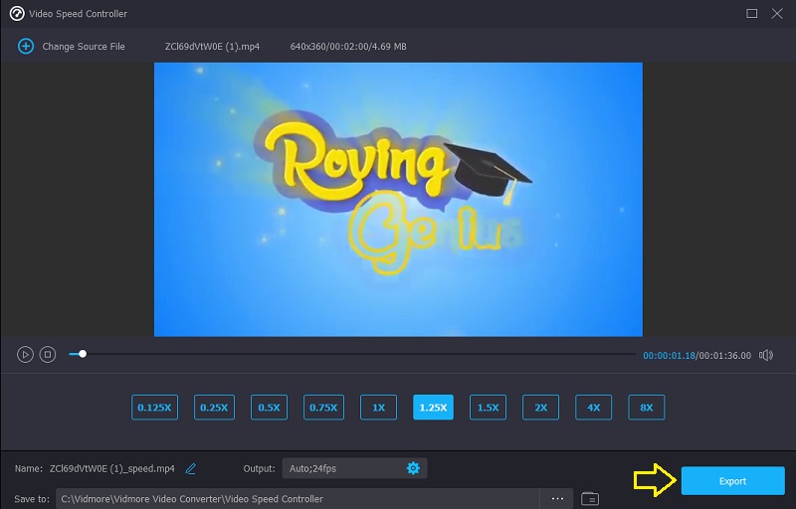This screenshot has width=796, height=509.
Task: Select the 0.5X speed option
Action: click(269, 408)
